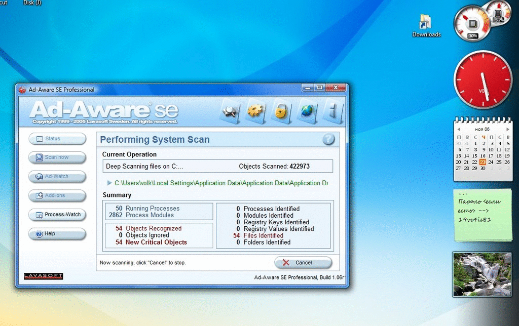
Task: Cancel the running system scan
Action: 303,263
